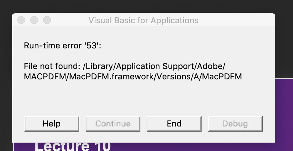The width and height of the screenshot is (293, 151).
Task: Click the middle gray minimize circle
Action: tap(34, 20)
